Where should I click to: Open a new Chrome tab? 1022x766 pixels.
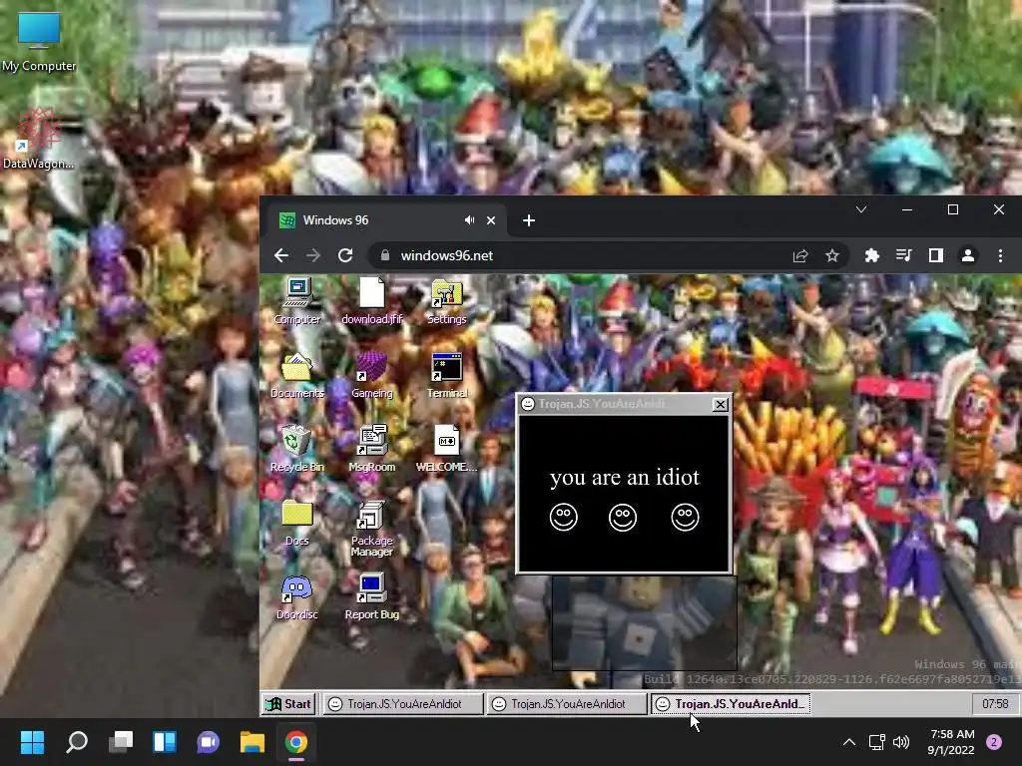pyautogui.click(x=529, y=220)
